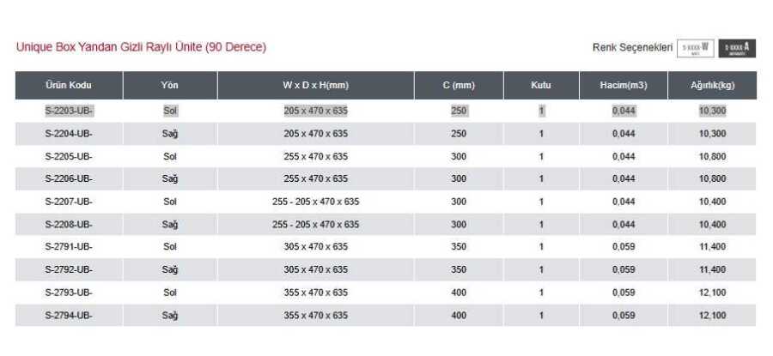Click product code S-2207-UB-
The height and width of the screenshot is (356, 773).
tap(69, 202)
